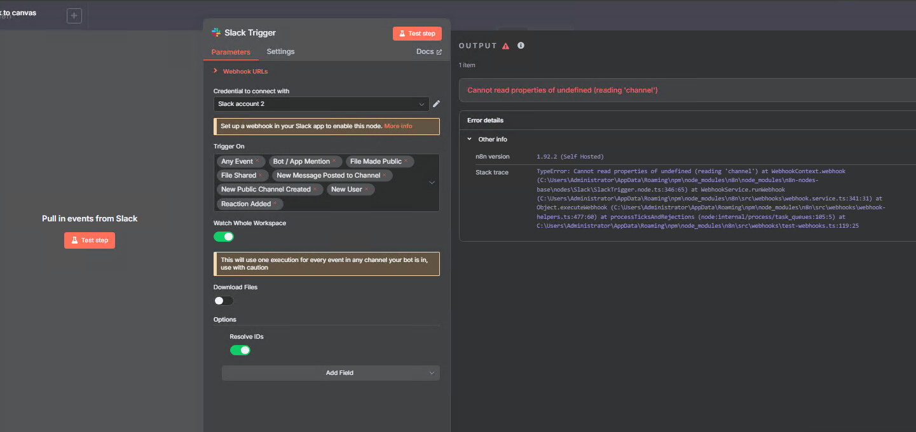
Task: Click the Any Event tag label
Action: tap(237, 161)
